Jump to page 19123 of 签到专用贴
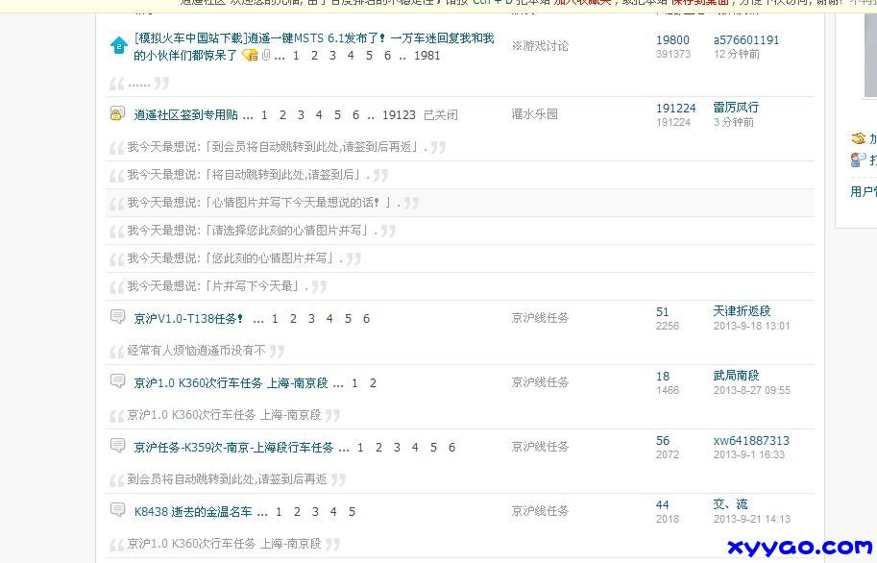Image resolution: width=877 pixels, height=563 pixels. click(x=399, y=115)
